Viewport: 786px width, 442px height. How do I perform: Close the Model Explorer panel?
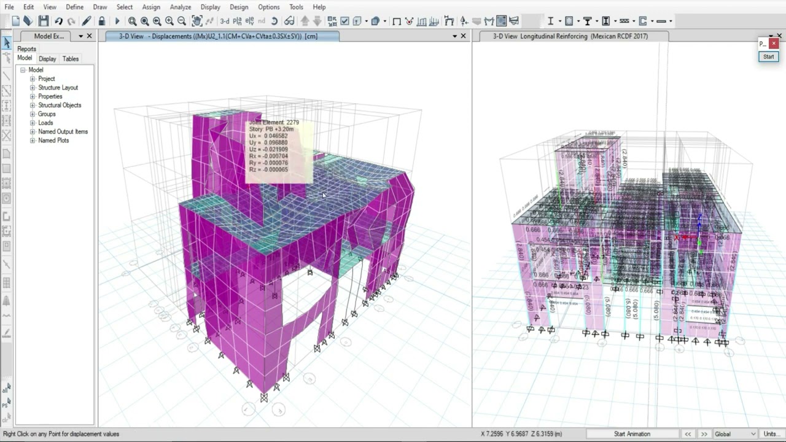pyautogui.click(x=89, y=36)
